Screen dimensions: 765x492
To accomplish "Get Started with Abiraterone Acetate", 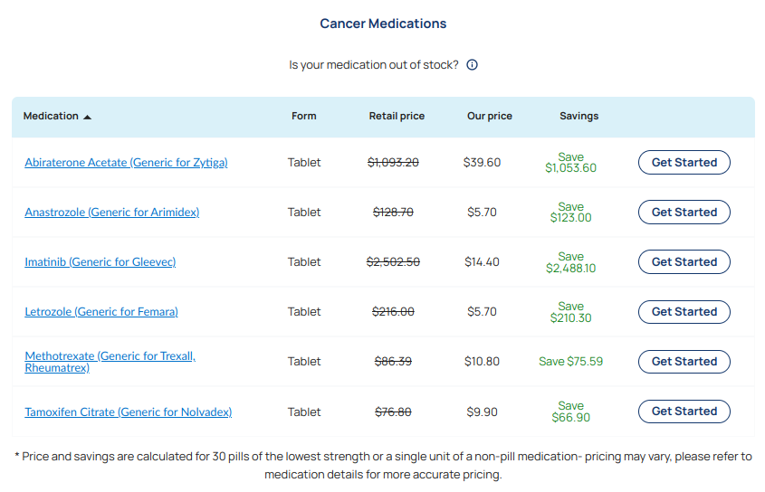I will 684,163.
